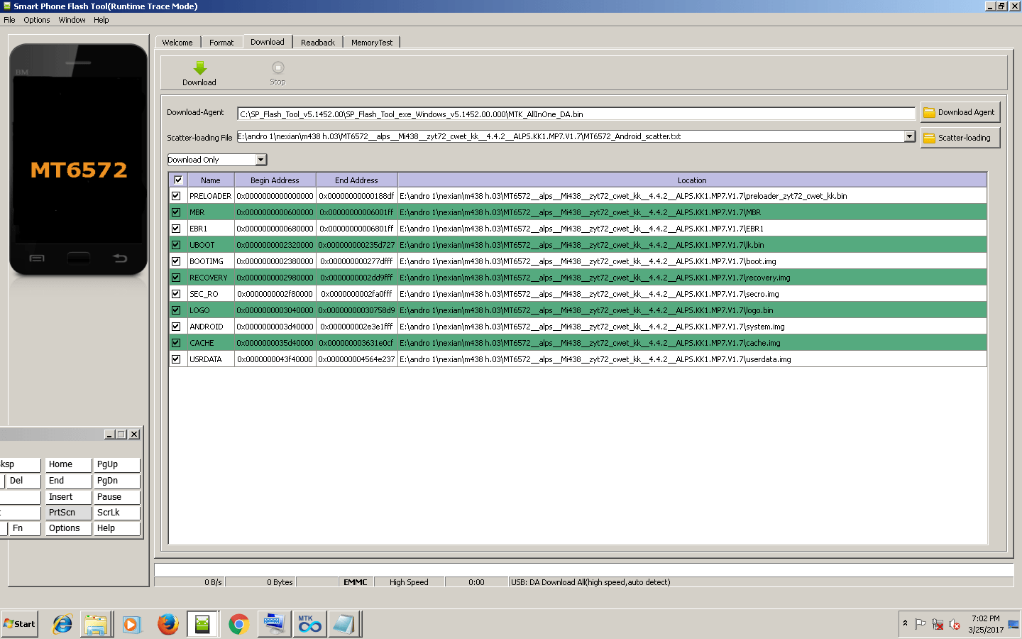Launch Windows Media Player from taskbar
Screen dimensions: 1022x639
tap(131, 624)
